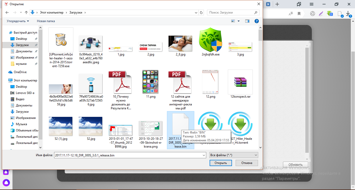Image resolution: width=355 pixels, height=190 pixels.
Task: Click the purple feather extension icon
Action: [321, 14]
